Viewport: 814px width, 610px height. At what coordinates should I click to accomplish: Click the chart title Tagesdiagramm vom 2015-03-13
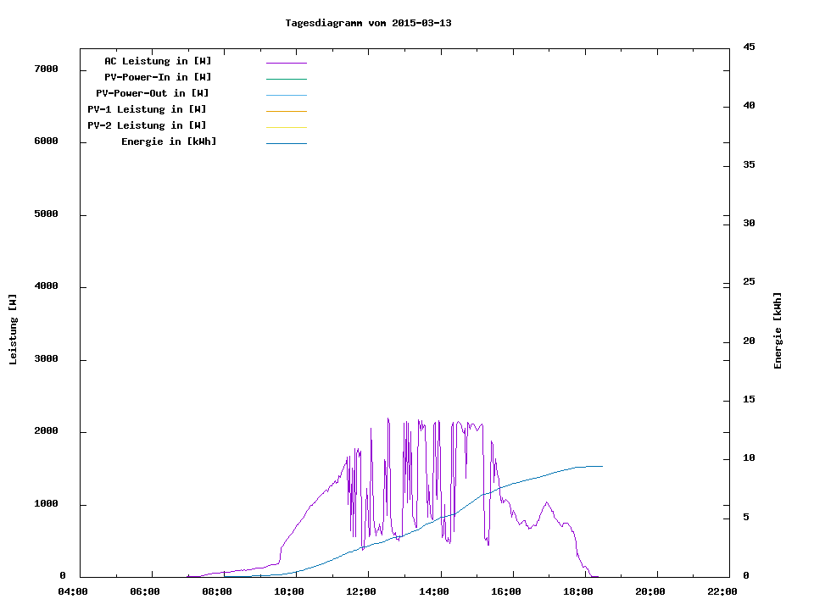click(x=368, y=23)
